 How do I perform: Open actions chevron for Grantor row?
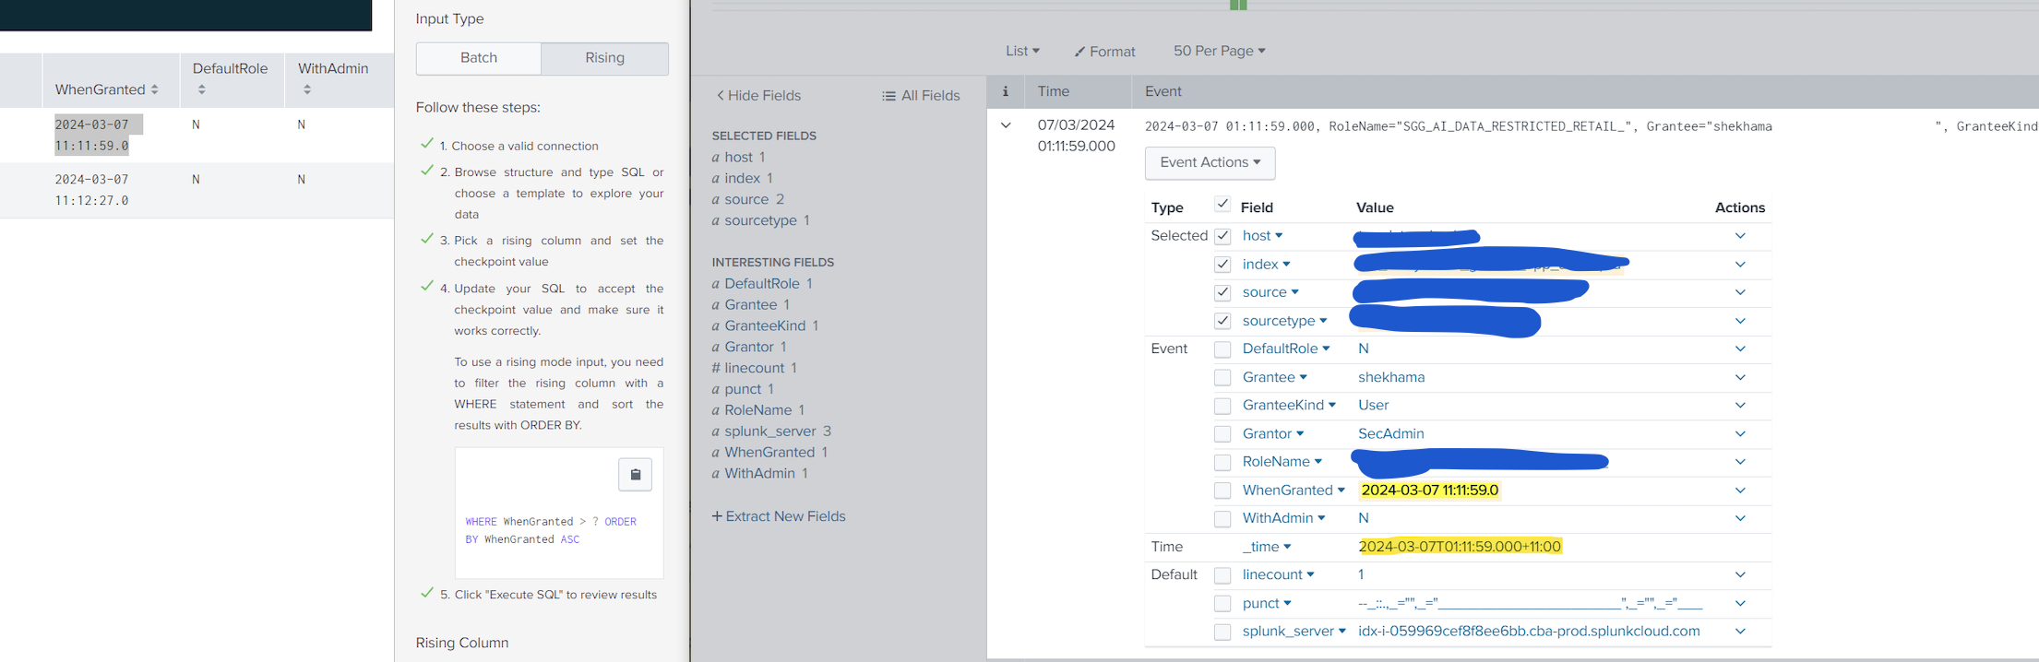click(1740, 433)
